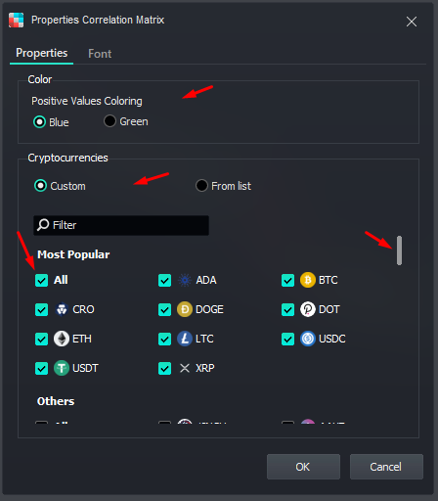
Task: Click the Polkadot DOT icon
Action: point(308,309)
